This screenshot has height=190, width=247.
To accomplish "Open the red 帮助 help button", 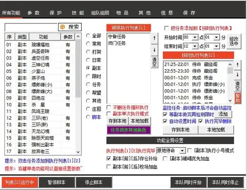I will click(x=237, y=98).
